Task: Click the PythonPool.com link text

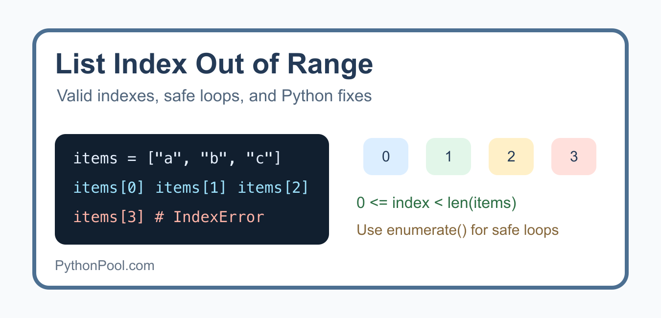Action: click(105, 266)
